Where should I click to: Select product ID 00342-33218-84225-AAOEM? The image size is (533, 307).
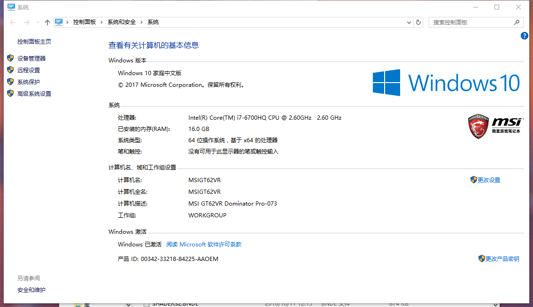coord(179,259)
